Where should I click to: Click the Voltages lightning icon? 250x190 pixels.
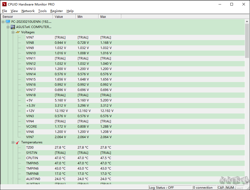pos(18,32)
